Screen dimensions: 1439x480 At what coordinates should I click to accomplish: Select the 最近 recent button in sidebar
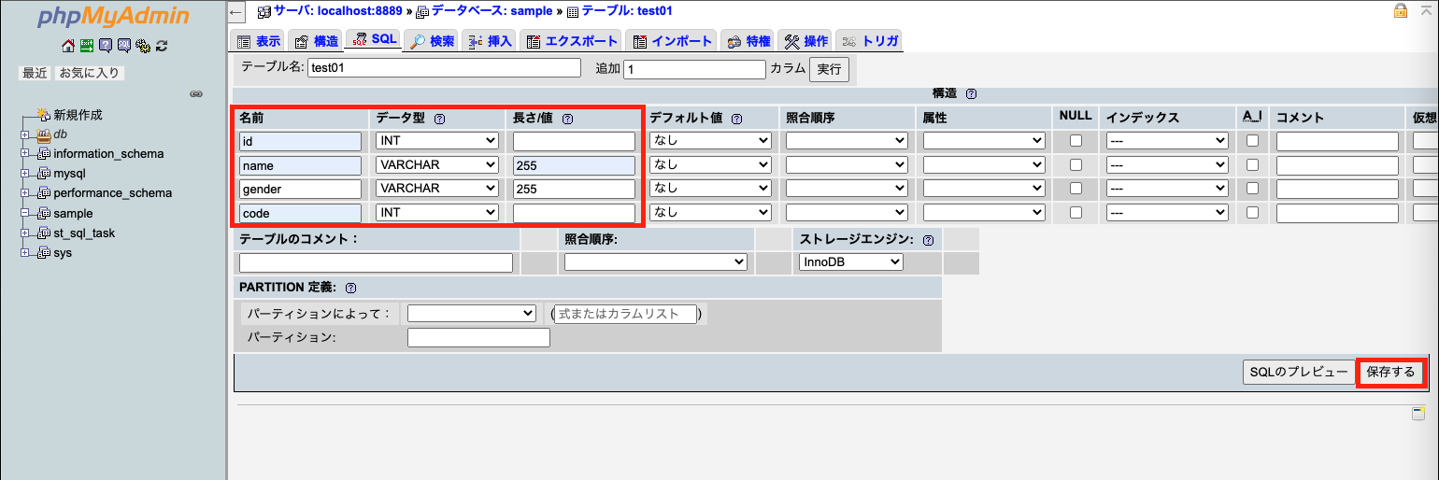coord(36,73)
